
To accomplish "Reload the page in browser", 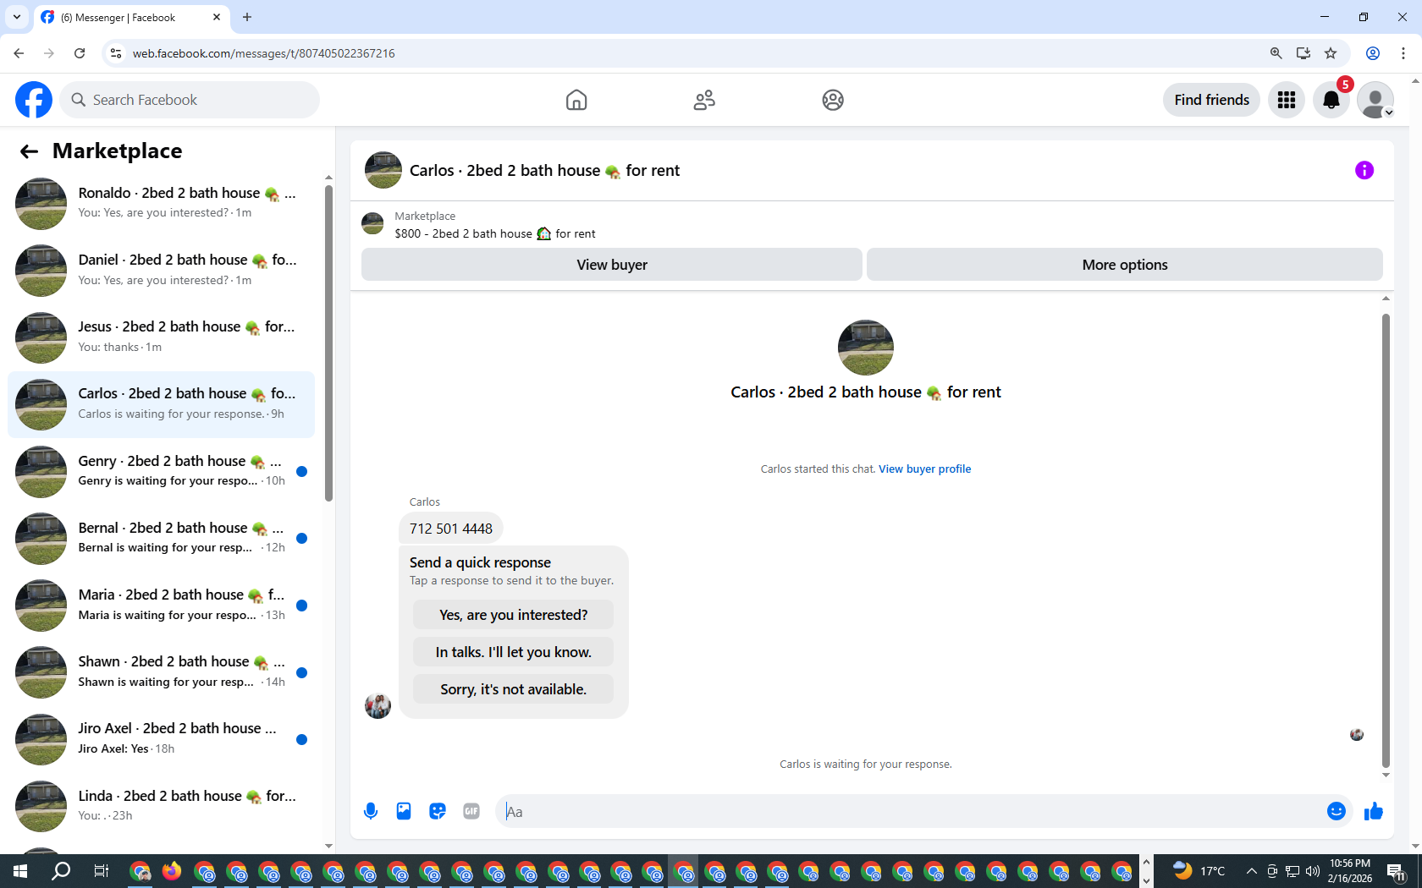I will 80,53.
